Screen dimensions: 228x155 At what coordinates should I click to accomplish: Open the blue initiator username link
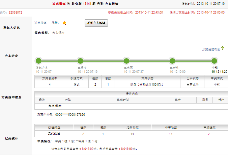coord(40,23)
